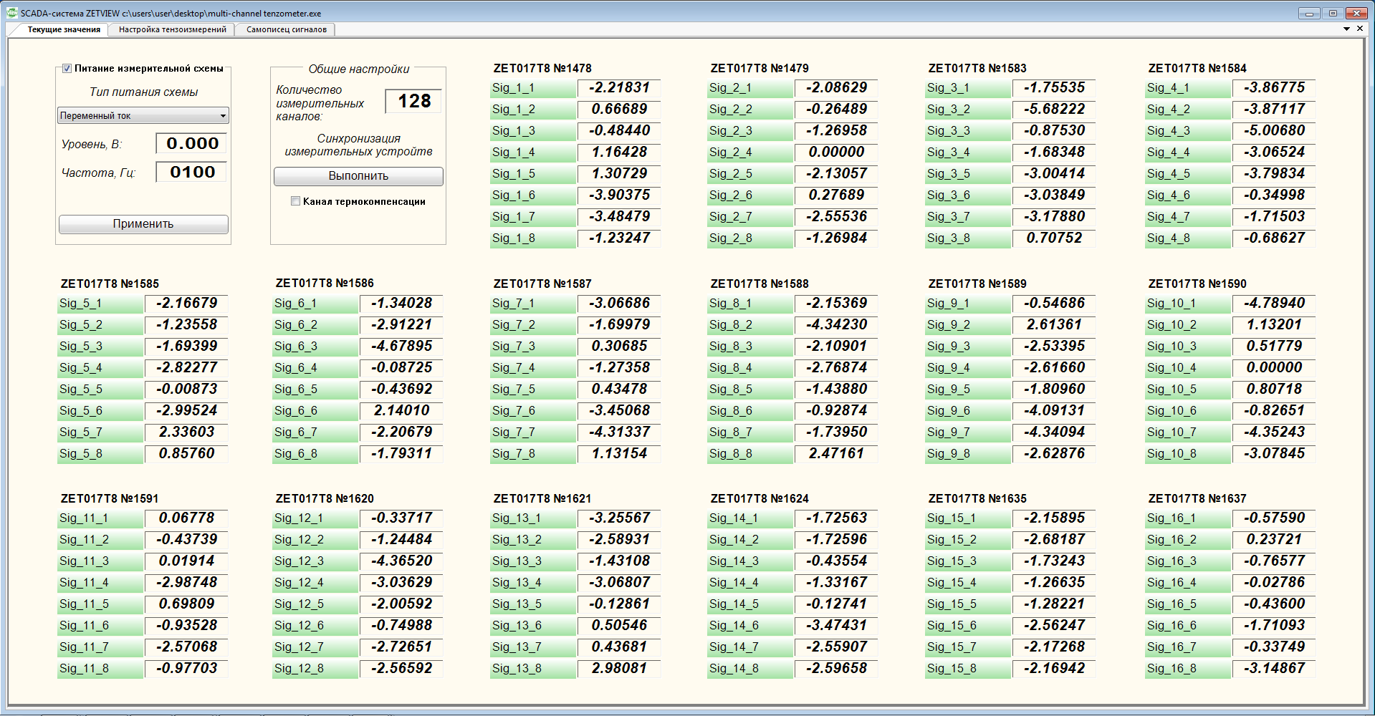Select the Sig_6_3 channel label

tap(316, 347)
